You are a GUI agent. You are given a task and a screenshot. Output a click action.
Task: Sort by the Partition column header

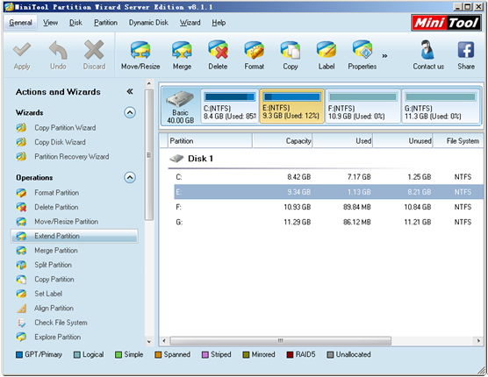pyautogui.click(x=210, y=141)
